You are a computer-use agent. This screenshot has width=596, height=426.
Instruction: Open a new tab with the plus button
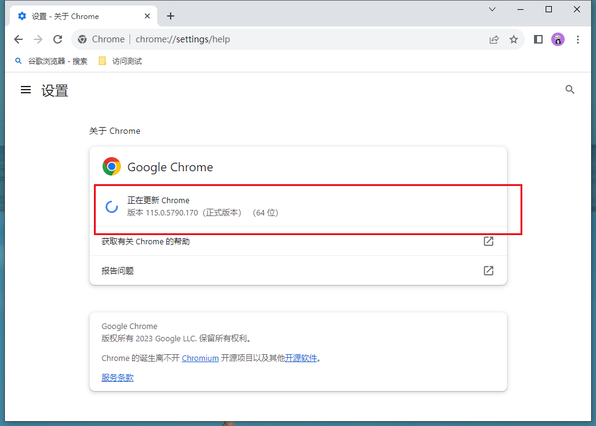coord(171,16)
